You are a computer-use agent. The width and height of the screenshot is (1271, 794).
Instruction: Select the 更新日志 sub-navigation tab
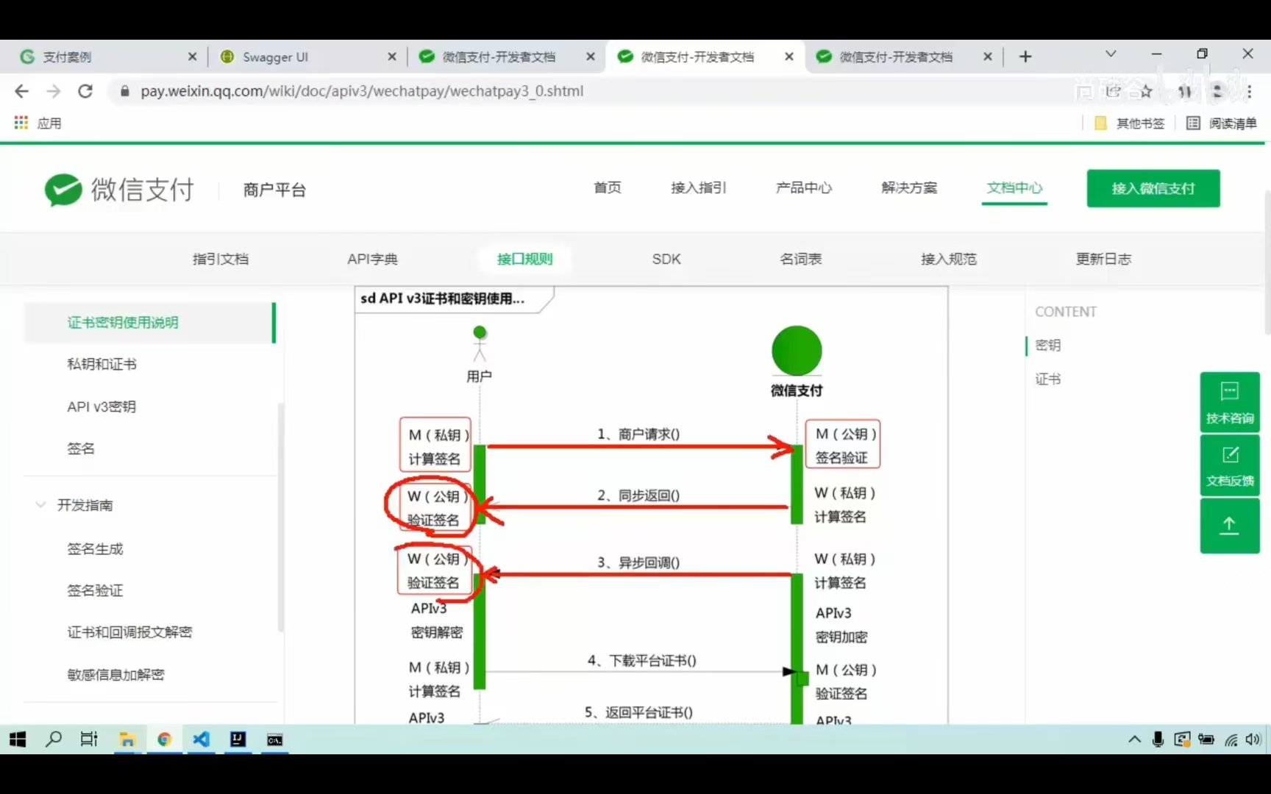1103,259
